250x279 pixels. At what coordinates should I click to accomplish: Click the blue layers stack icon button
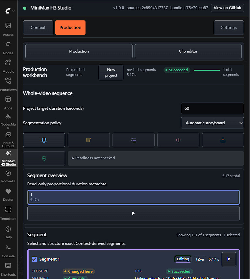pos(44,140)
